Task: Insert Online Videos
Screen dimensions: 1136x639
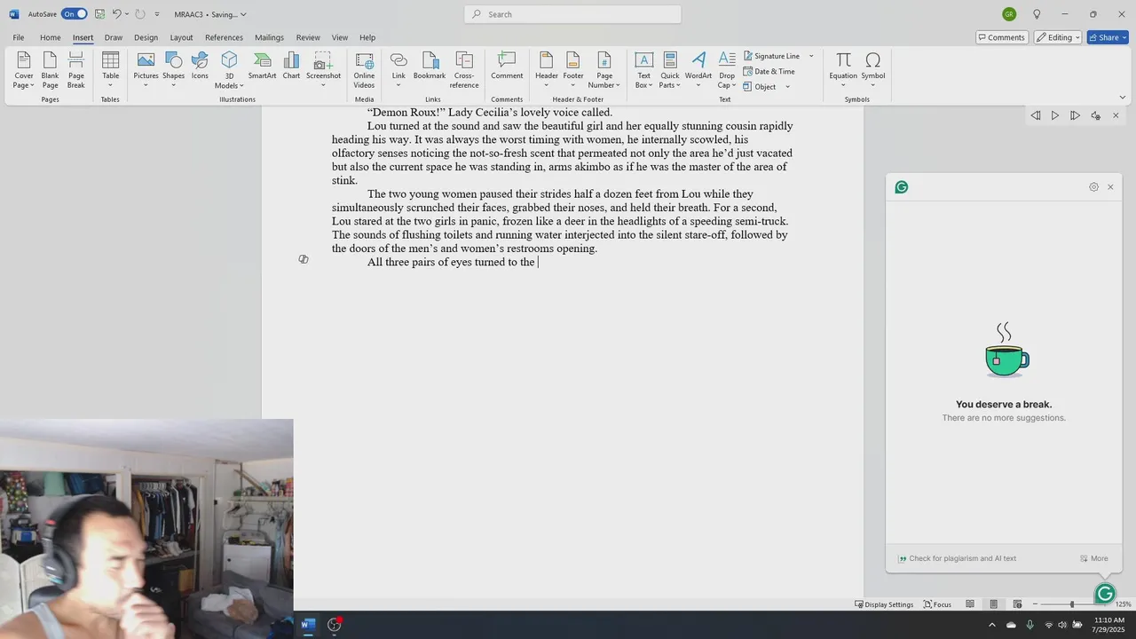Action: click(x=364, y=70)
